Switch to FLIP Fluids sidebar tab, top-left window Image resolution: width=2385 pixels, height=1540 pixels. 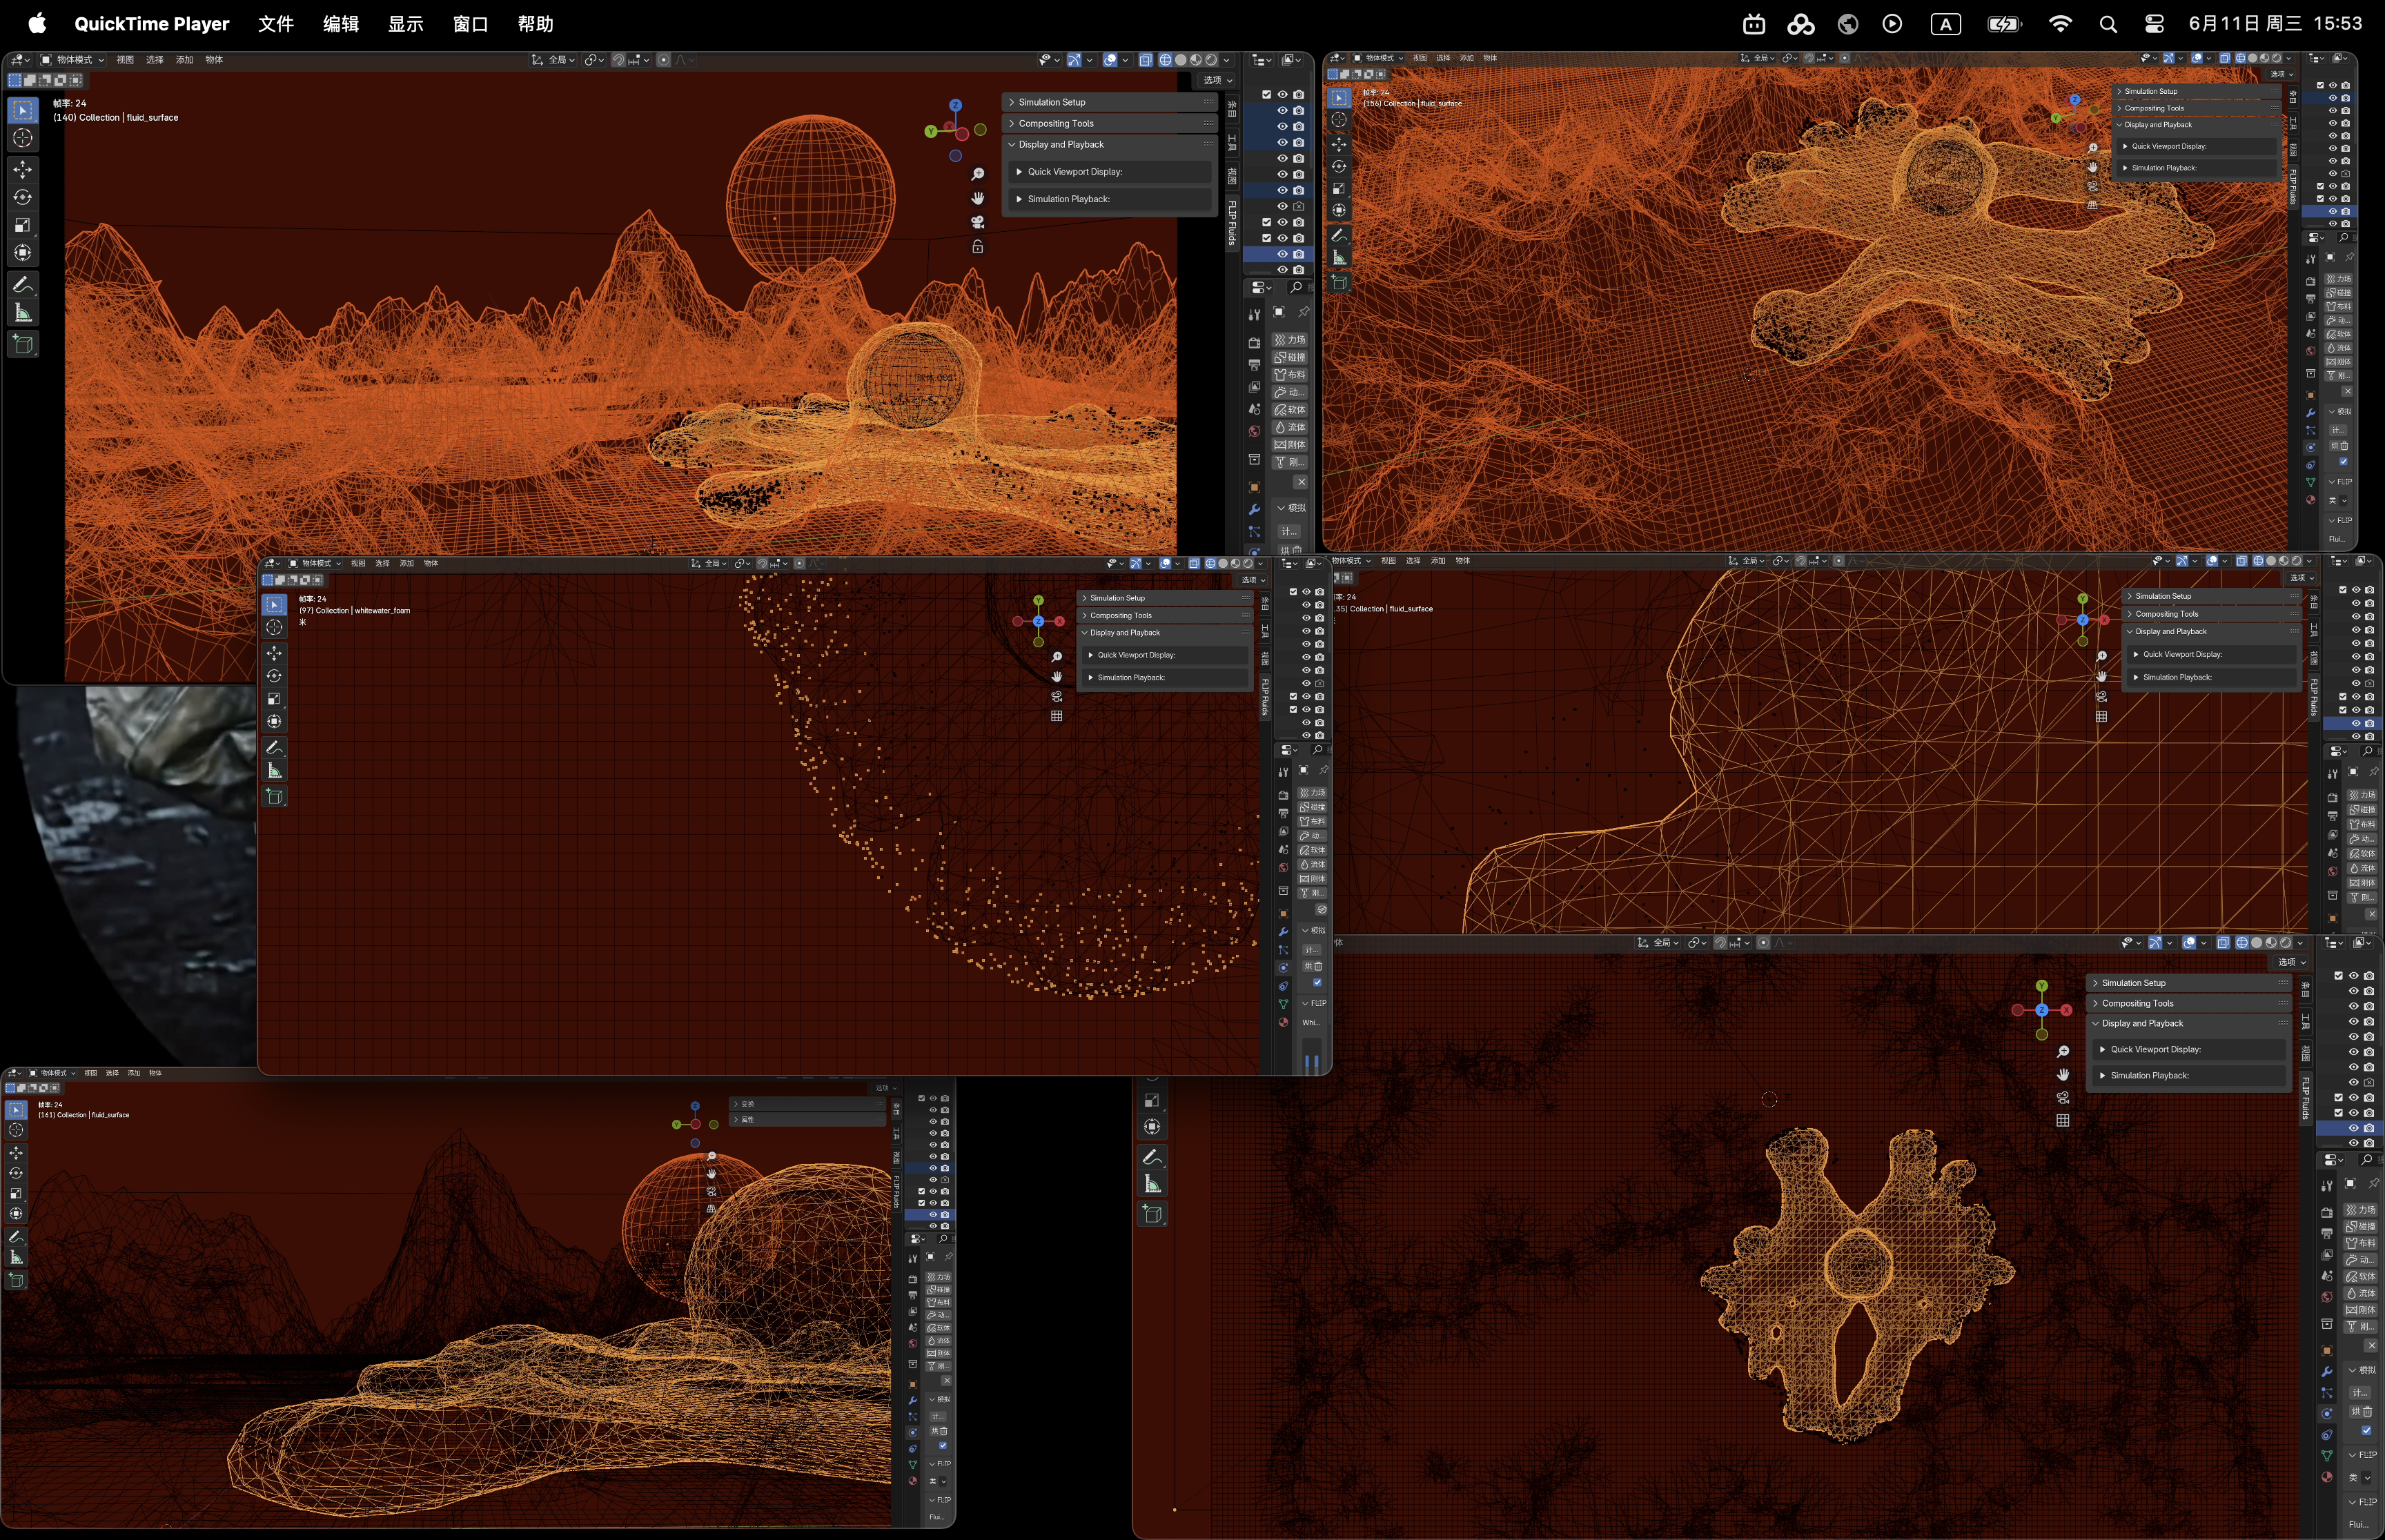(1232, 224)
